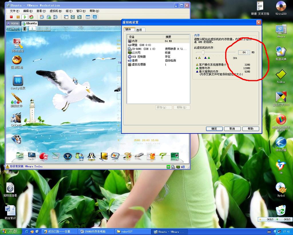Select the USB 控制器 device row
This screenshot has width=293, height=235.
pyautogui.click(x=158, y=57)
